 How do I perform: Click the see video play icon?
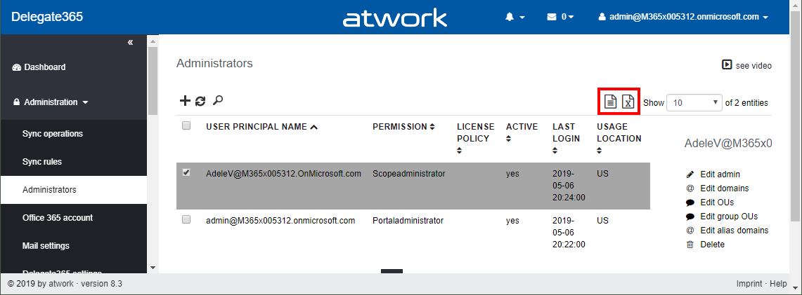click(x=727, y=65)
